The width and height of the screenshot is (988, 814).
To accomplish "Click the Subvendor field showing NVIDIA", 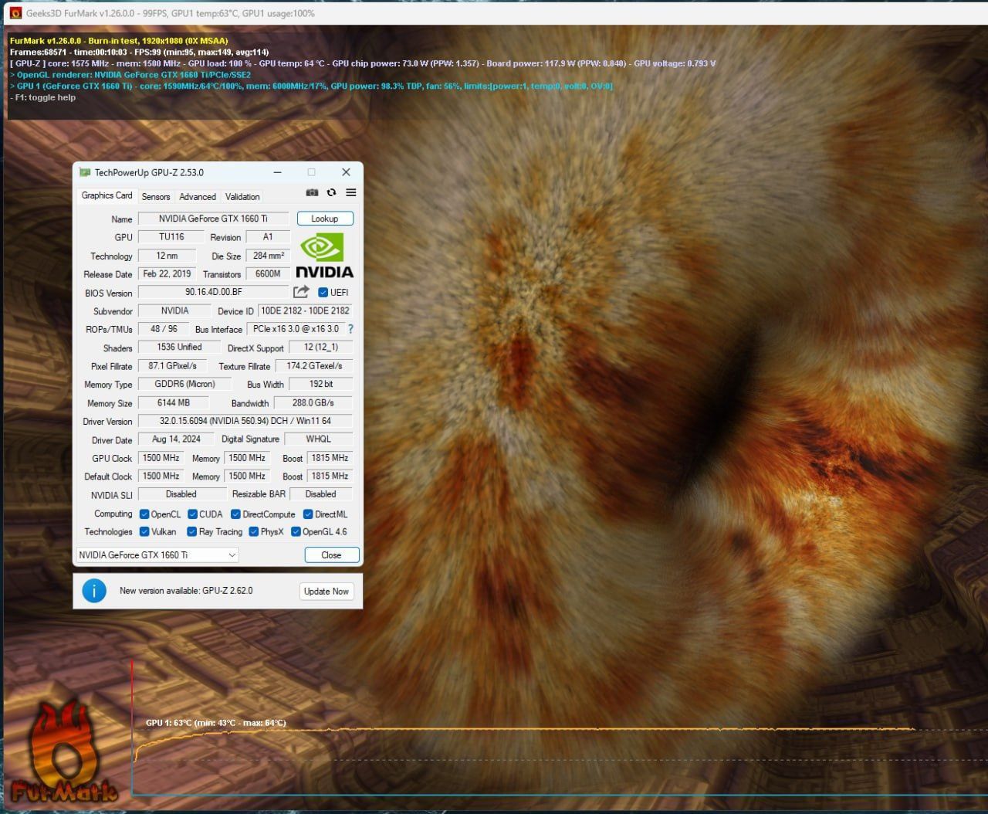I will pyautogui.click(x=174, y=310).
